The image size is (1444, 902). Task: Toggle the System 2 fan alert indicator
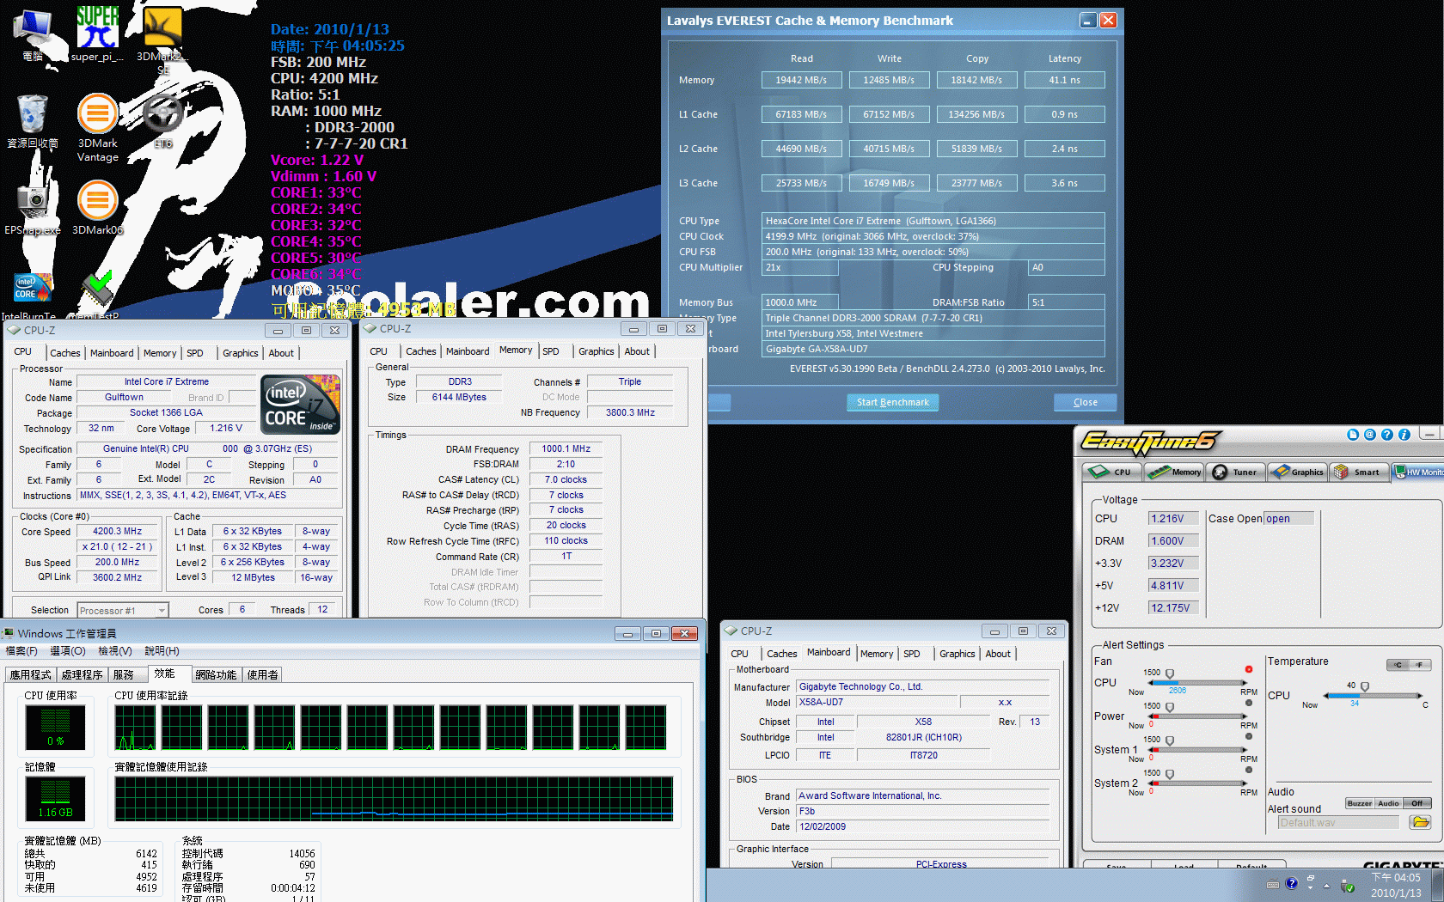pyautogui.click(x=1249, y=770)
